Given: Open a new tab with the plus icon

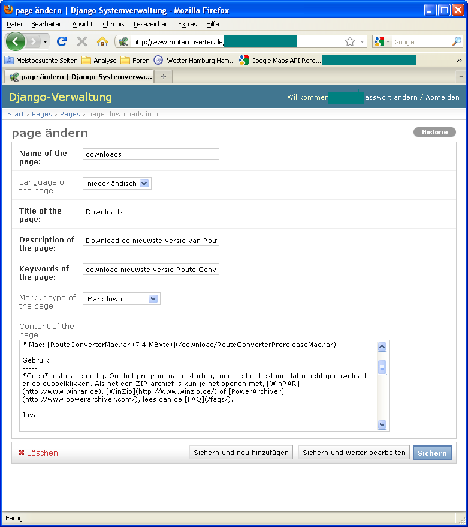Looking at the screenshot, I should tap(163, 77).
